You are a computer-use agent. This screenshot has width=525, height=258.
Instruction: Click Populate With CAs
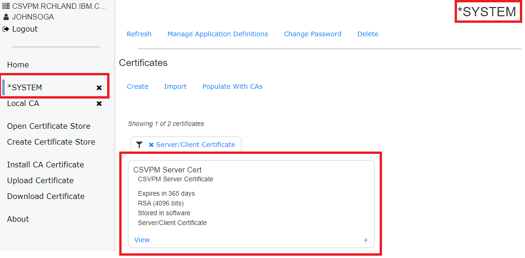pos(232,86)
